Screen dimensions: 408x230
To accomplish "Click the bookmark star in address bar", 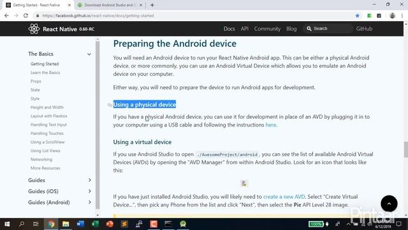I will tap(358, 15).
